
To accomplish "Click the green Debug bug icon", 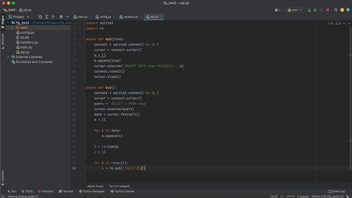I will coord(315,10).
